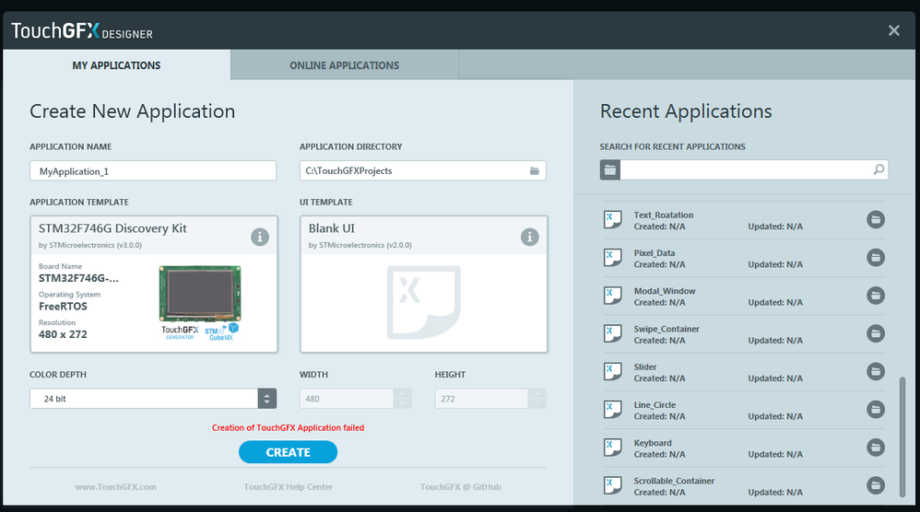
Task: Click Modal_Window project file icon
Action: [x=612, y=296]
